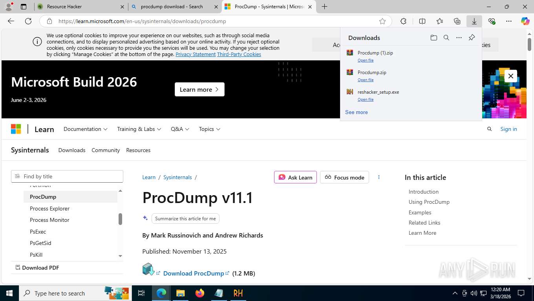Click the Sign in link
Viewport: 534px width, 301px height.
[x=508, y=129]
